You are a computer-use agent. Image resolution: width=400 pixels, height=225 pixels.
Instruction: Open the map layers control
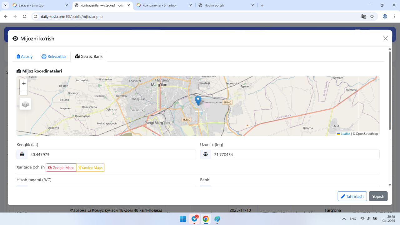click(25, 104)
